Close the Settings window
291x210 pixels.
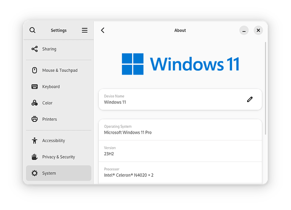(x=258, y=30)
